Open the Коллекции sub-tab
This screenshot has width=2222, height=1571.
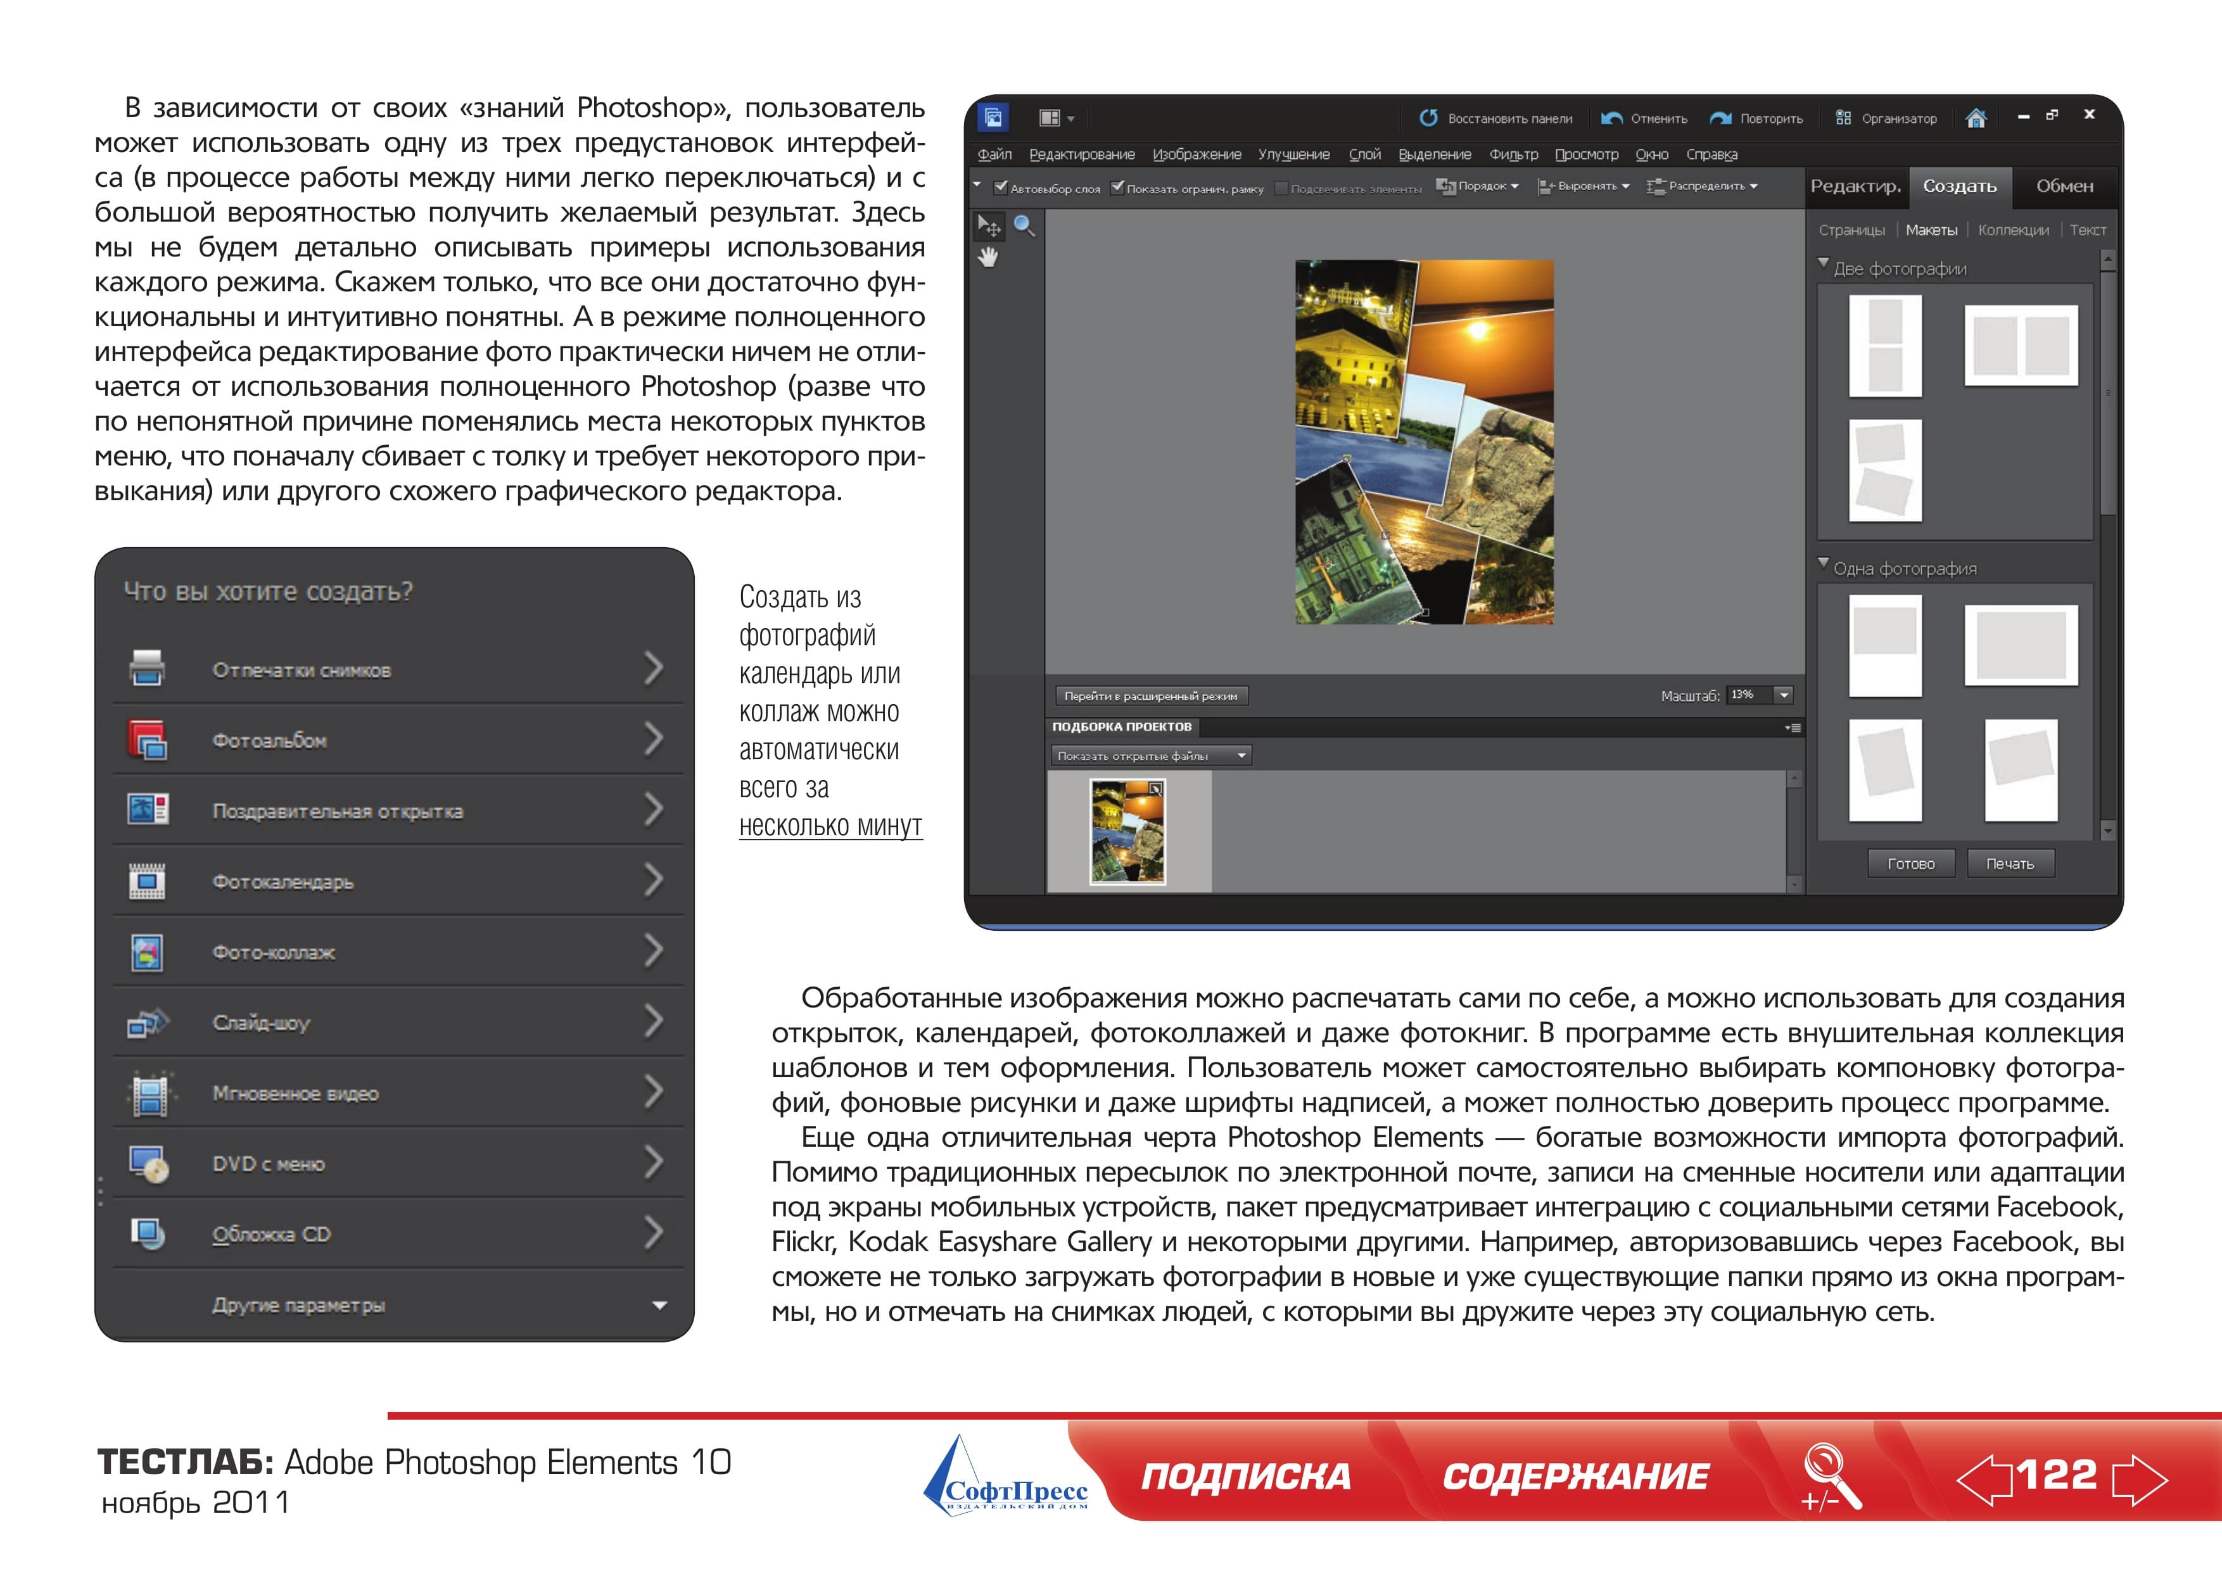[x=2013, y=230]
